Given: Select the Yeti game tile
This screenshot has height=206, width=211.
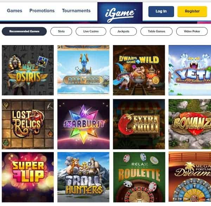Looking at the screenshot, I should point(190,70).
